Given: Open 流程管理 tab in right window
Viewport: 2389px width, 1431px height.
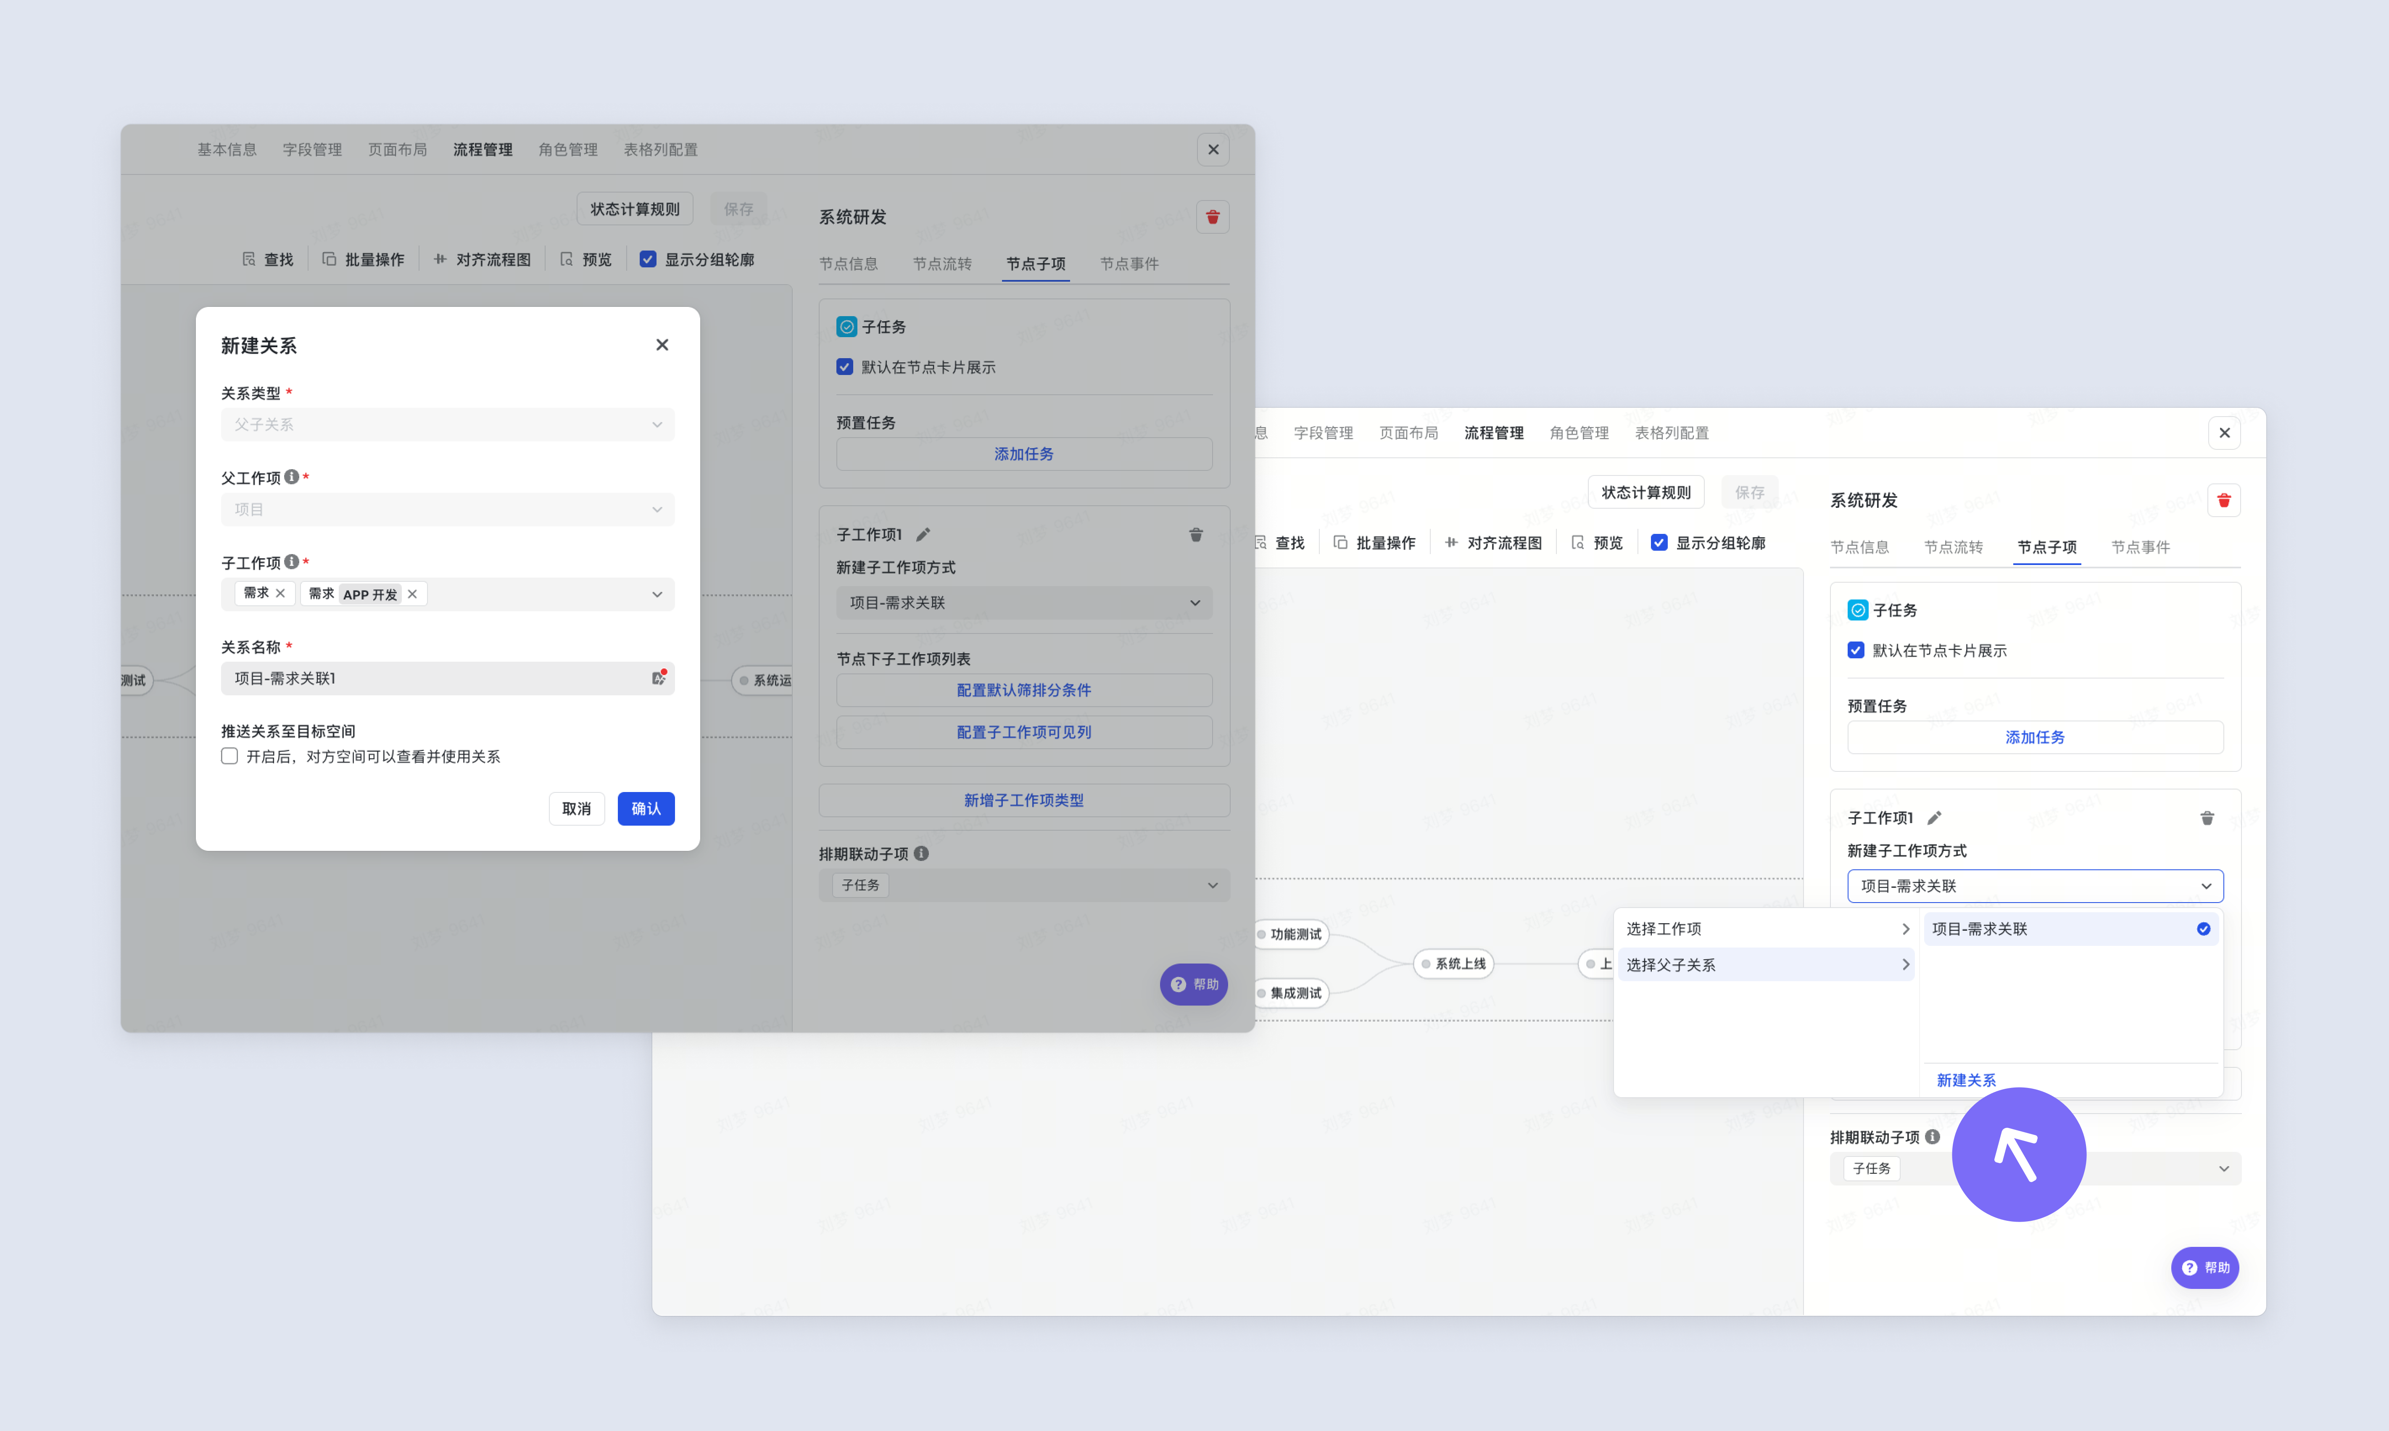Looking at the screenshot, I should [1494, 433].
